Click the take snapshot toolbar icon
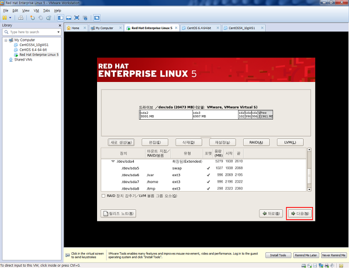Image resolution: width=349 pixels, height=268 pixels. pos(33,18)
